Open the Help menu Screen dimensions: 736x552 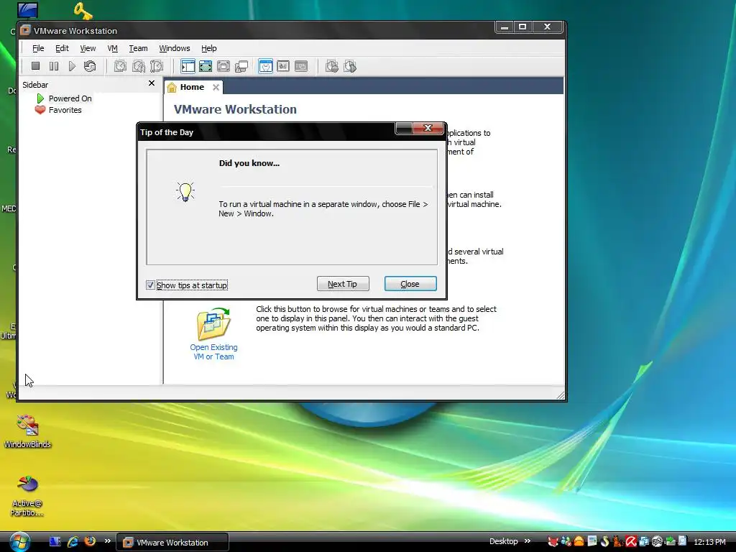pyautogui.click(x=209, y=48)
